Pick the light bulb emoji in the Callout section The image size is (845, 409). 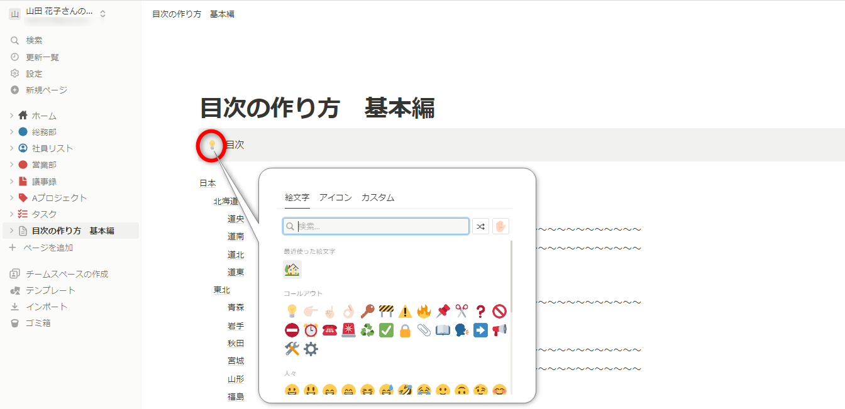point(292,311)
